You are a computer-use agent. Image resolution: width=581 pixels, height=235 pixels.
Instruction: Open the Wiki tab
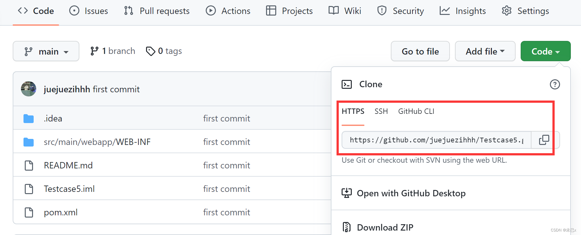pyautogui.click(x=345, y=11)
